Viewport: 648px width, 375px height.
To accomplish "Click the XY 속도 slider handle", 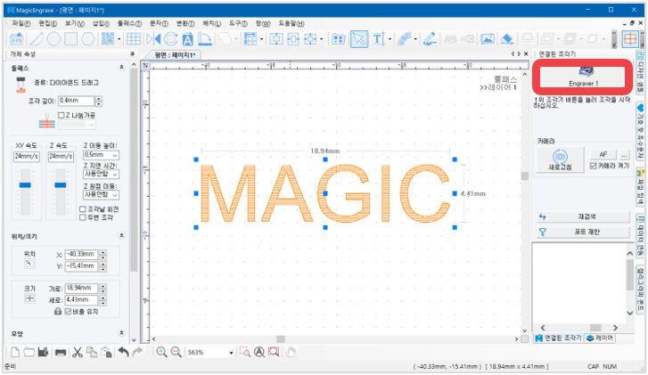I will (x=25, y=185).
